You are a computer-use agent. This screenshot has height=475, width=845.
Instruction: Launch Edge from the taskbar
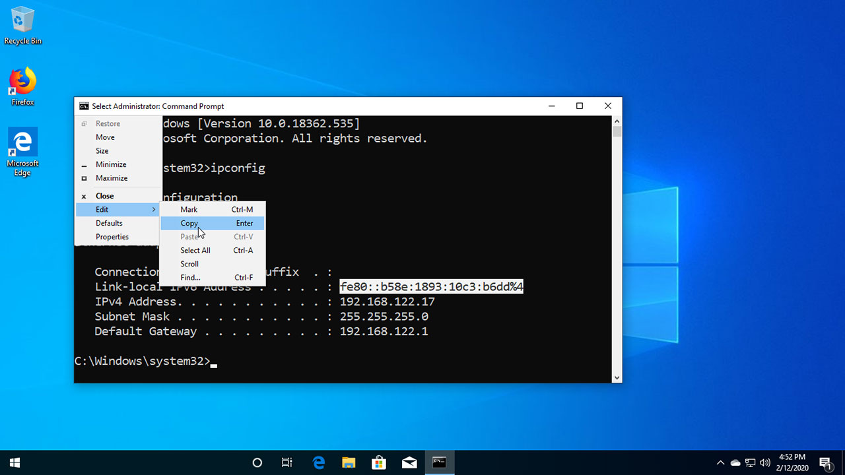coord(319,462)
